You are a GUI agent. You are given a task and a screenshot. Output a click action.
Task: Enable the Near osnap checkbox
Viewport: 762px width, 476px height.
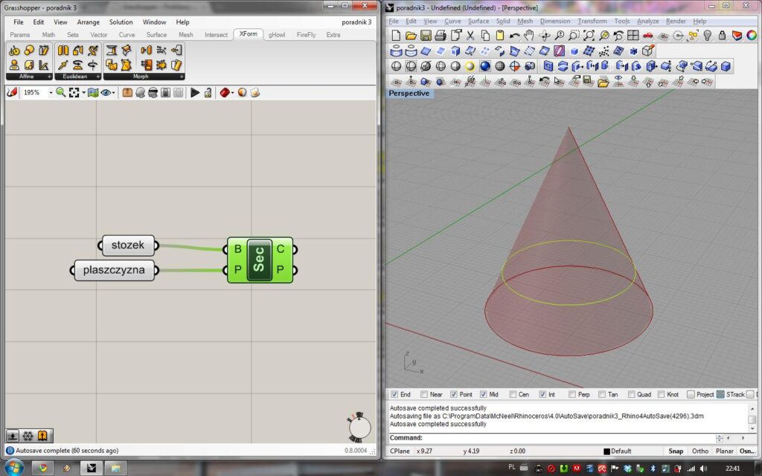tap(424, 394)
